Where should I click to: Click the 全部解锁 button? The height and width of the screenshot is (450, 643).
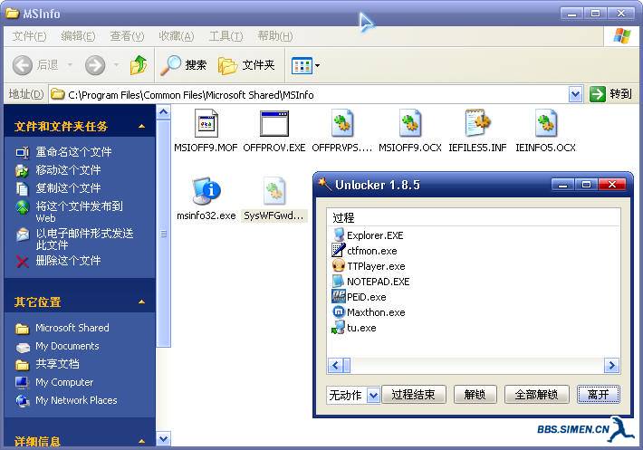click(536, 395)
